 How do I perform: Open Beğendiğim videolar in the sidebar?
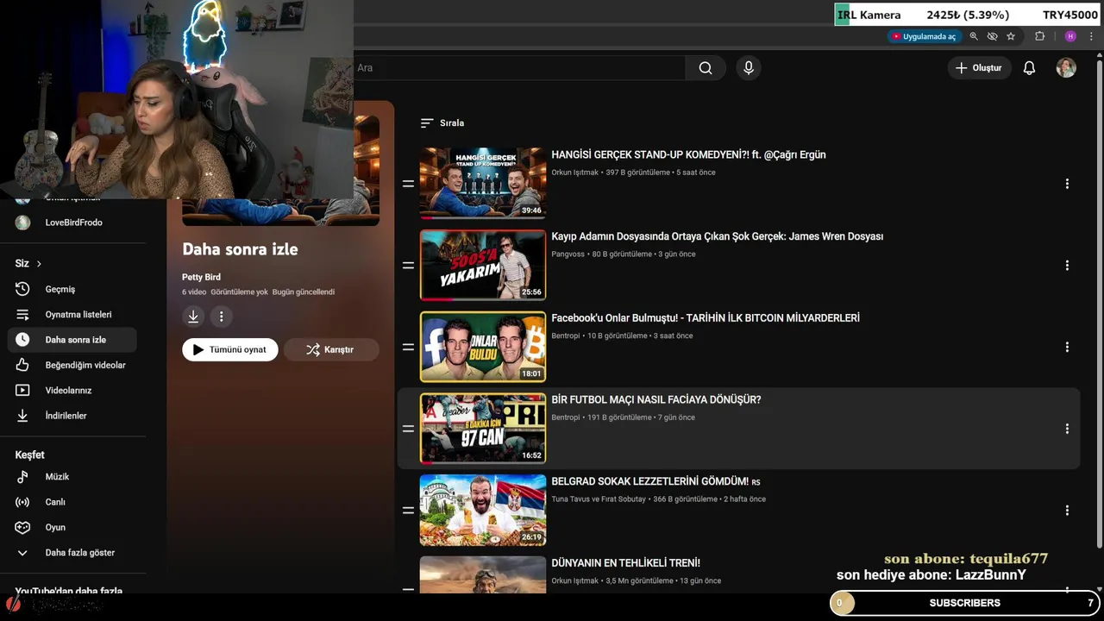(x=71, y=365)
